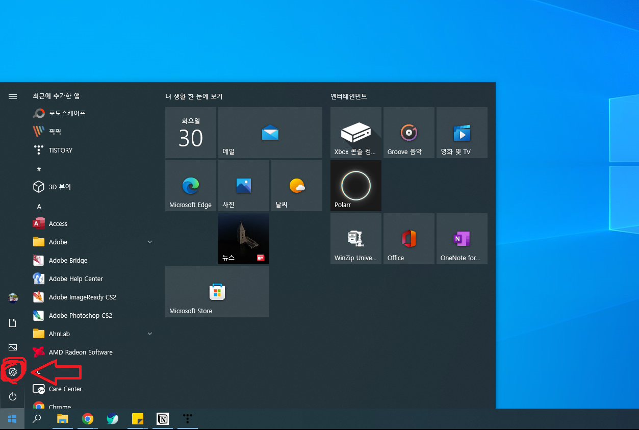The width and height of the screenshot is (639, 430).
Task: Open Care Center in app list
Action: [x=92, y=389]
